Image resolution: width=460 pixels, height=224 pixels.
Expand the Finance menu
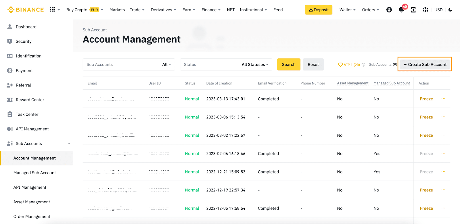click(211, 10)
